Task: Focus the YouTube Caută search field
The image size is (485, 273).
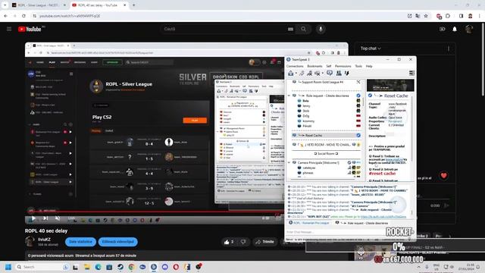Action: [x=223, y=29]
